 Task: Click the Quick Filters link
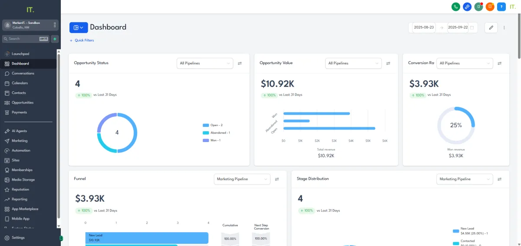coord(82,40)
